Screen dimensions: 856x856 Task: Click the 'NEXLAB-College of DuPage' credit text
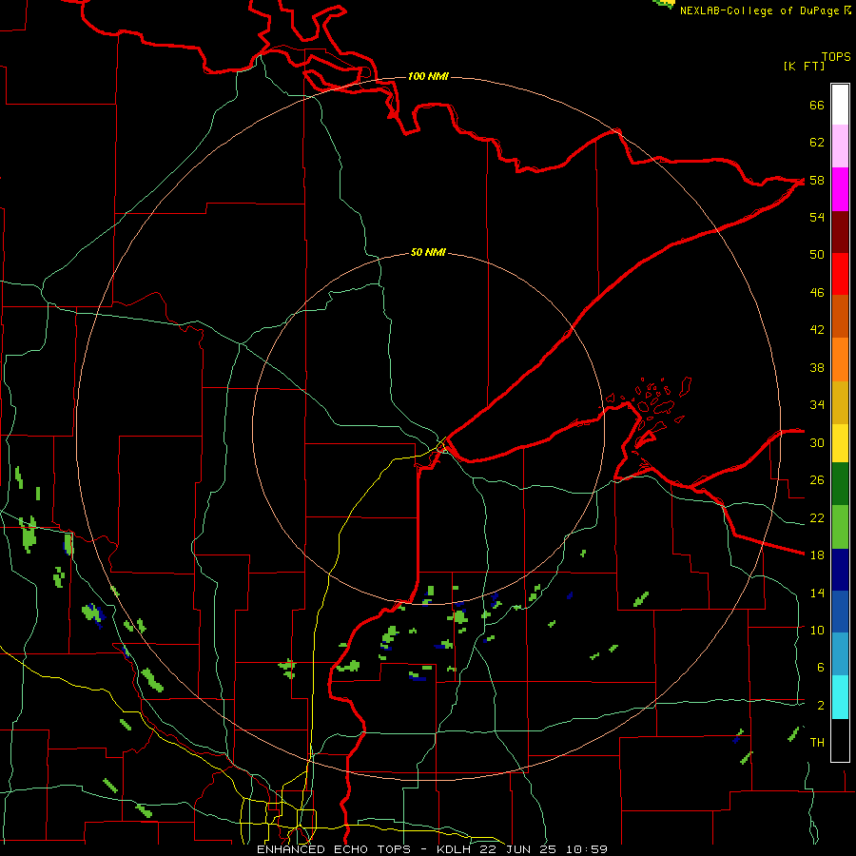pos(759,10)
